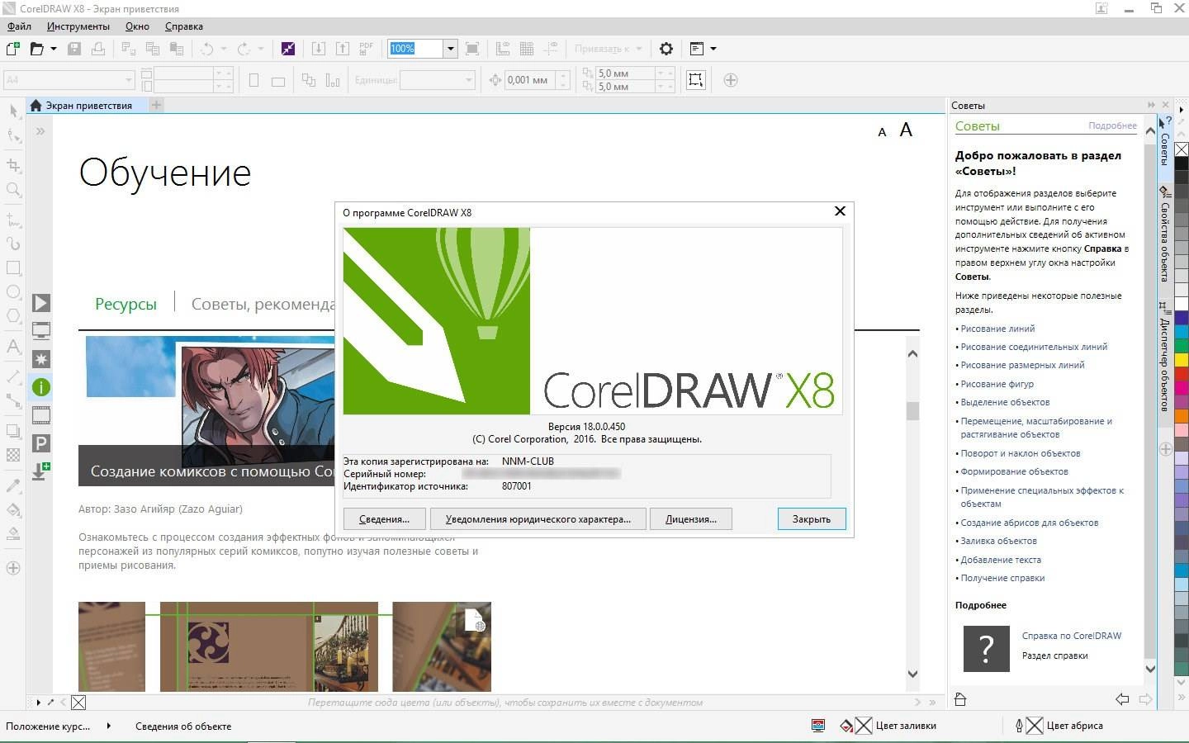Toggle Show guidelines in toolbar
This screenshot has width=1189, height=743.
(x=551, y=49)
